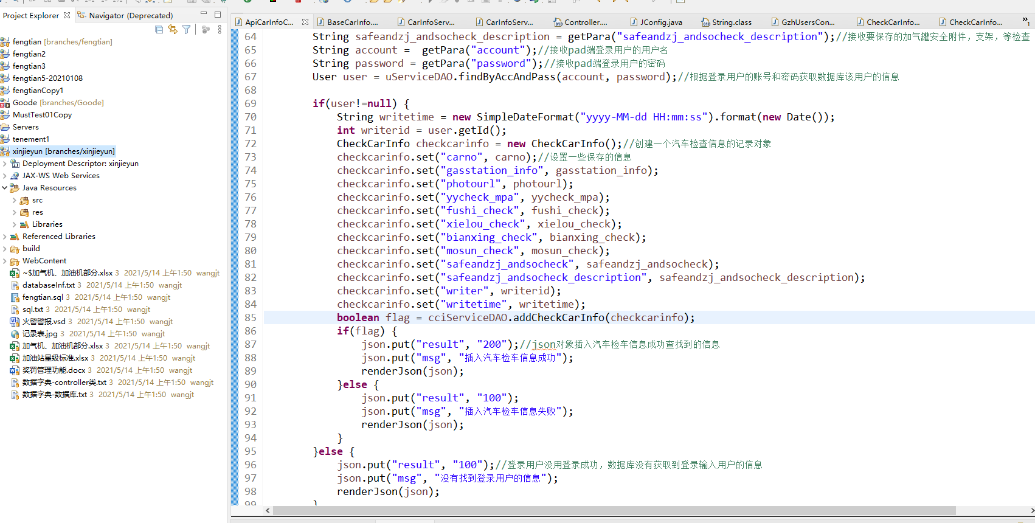This screenshot has width=1035, height=523.
Task: Open the JConfig.java editor tab
Action: coord(660,22)
